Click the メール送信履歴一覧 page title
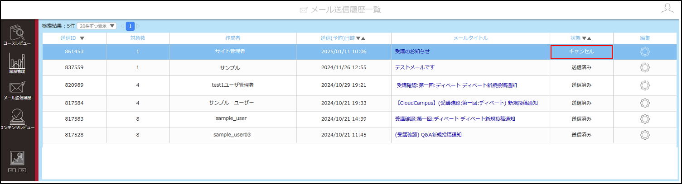This screenshot has height=184, width=682. [x=346, y=9]
